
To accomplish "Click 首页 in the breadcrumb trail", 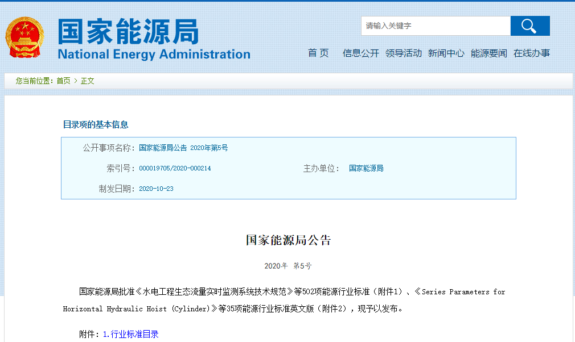I will coord(63,81).
